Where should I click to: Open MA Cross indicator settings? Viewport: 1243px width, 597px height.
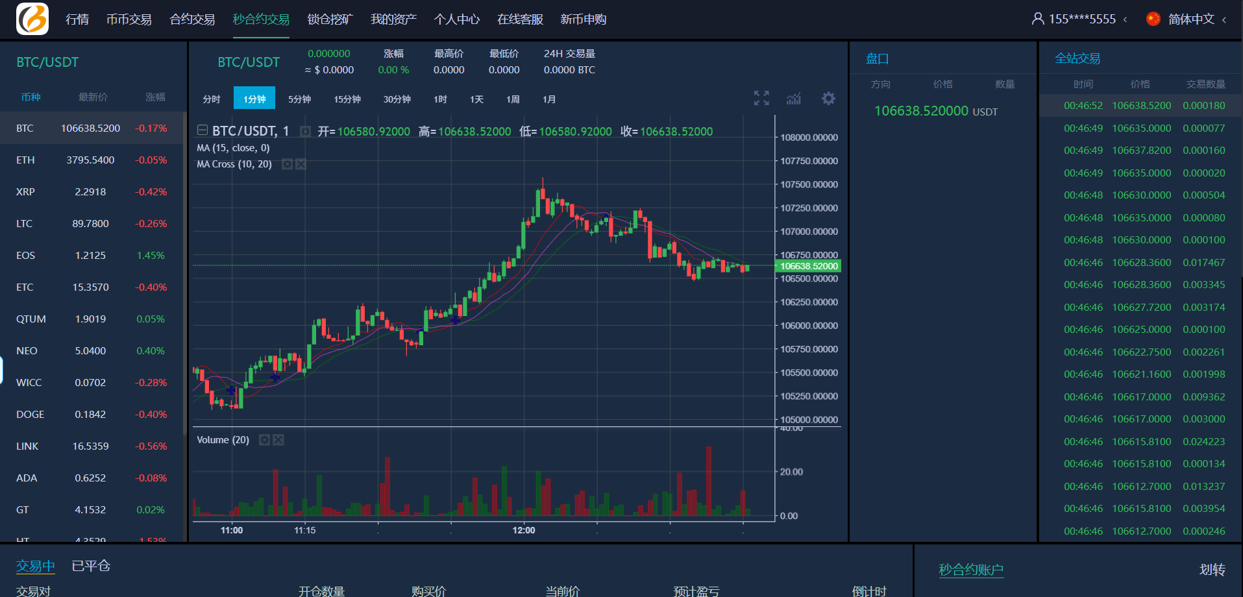pyautogui.click(x=287, y=164)
